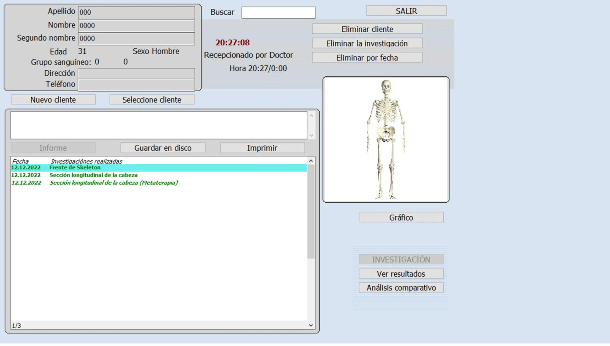610x346 pixels.
Task: Print the report using Imprimir
Action: point(262,148)
